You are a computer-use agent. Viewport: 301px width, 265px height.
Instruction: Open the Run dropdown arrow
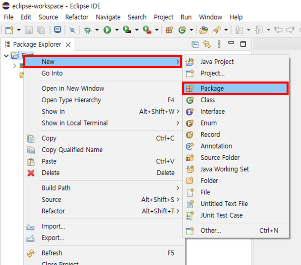click(117, 30)
